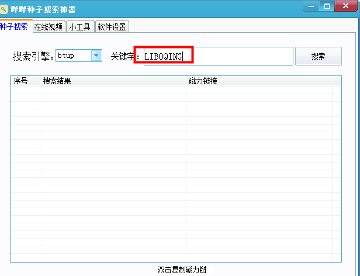Screen dimensions: 360x276
Task: Maximize the window
Action: click(327, 6)
